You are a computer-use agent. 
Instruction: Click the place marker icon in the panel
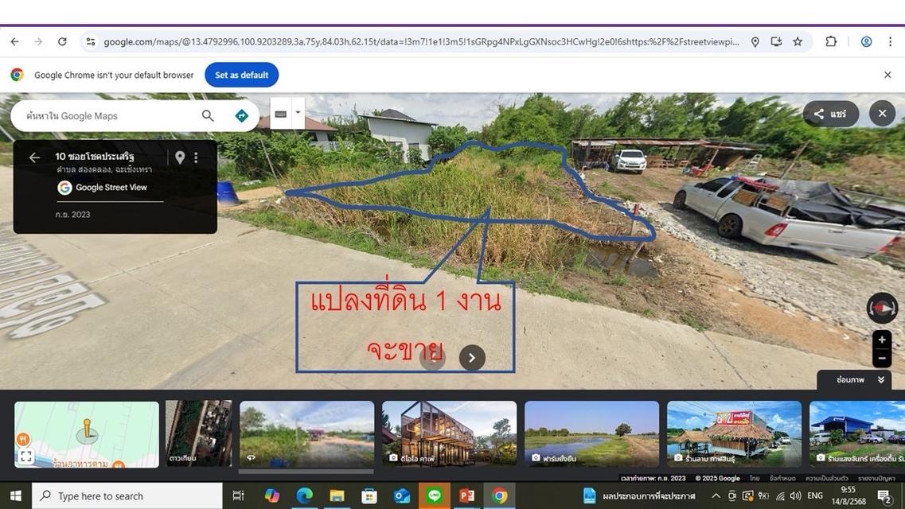[180, 157]
